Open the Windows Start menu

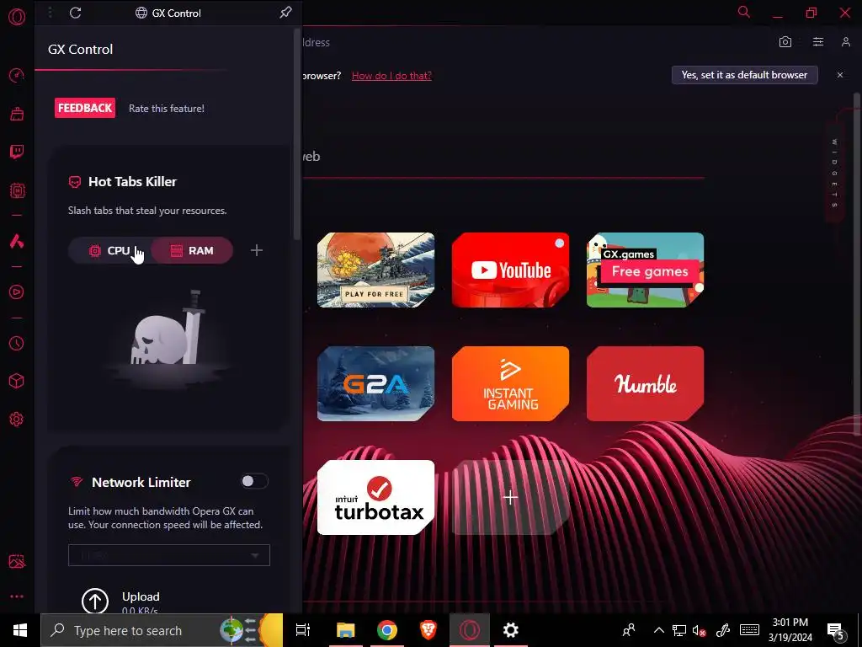pyautogui.click(x=20, y=630)
